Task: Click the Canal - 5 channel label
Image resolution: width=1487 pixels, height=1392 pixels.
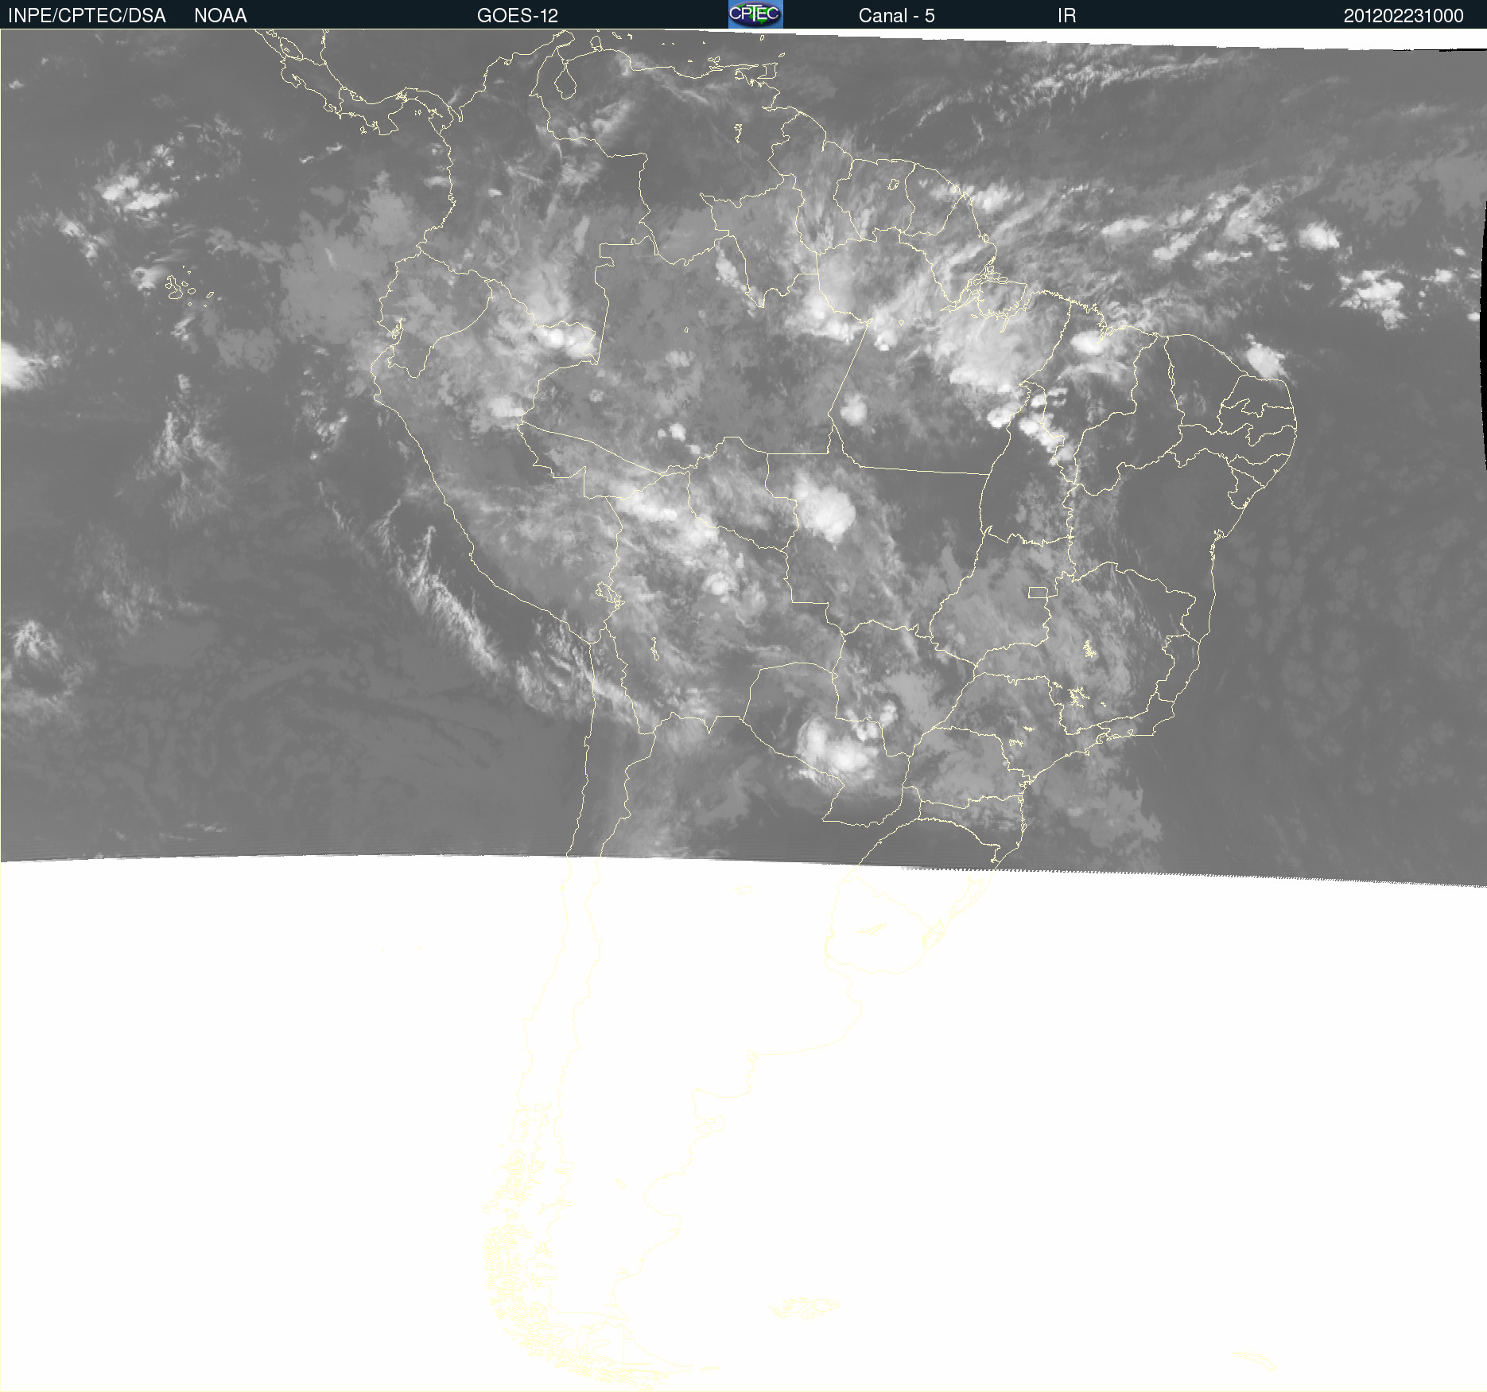Action: pos(896,16)
